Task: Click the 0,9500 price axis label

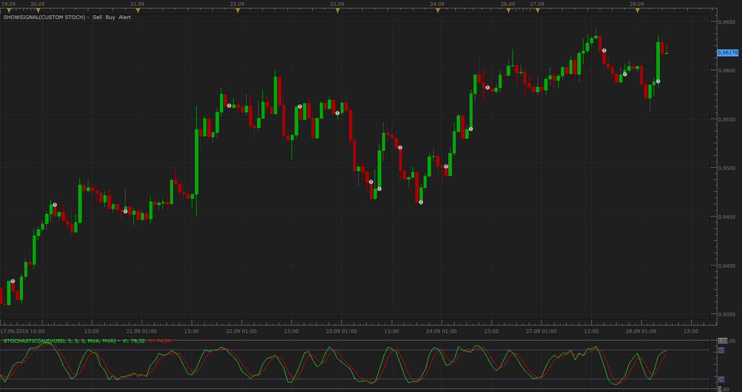Action: point(727,168)
